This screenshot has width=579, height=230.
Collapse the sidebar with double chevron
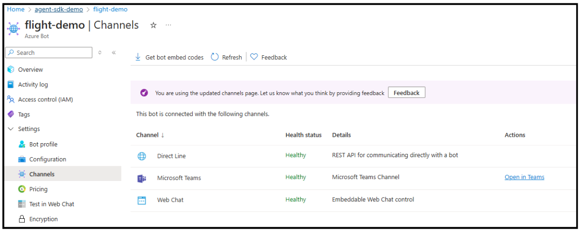[x=114, y=52]
